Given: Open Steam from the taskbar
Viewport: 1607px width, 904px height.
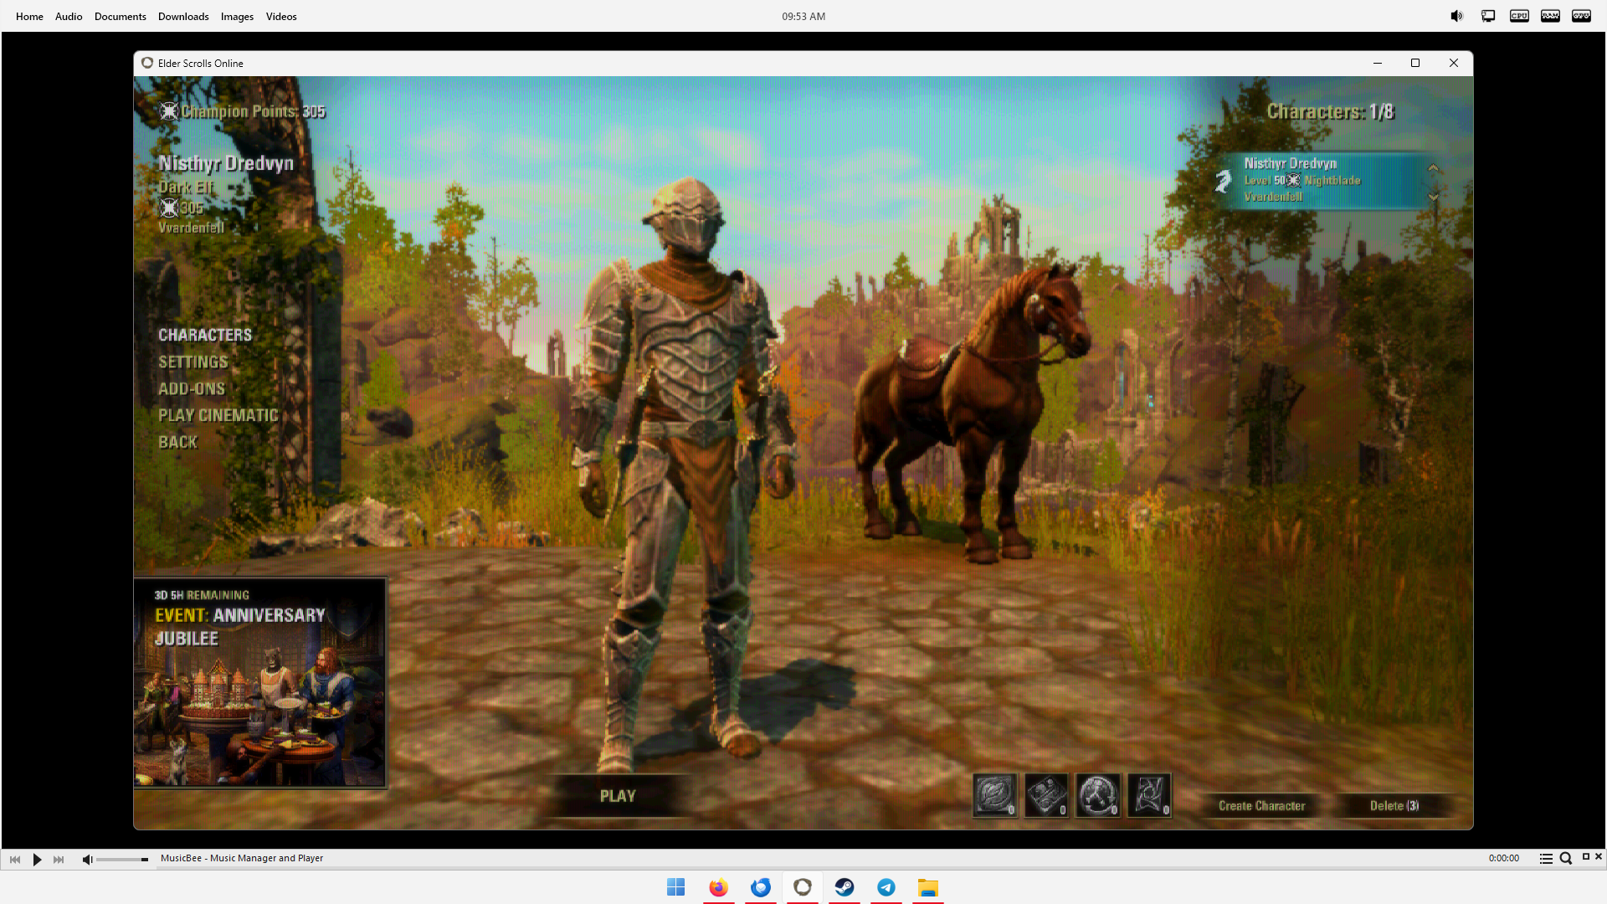Looking at the screenshot, I should click(x=845, y=887).
